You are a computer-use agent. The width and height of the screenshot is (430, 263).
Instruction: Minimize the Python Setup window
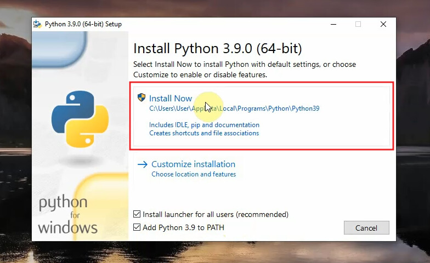(333, 24)
